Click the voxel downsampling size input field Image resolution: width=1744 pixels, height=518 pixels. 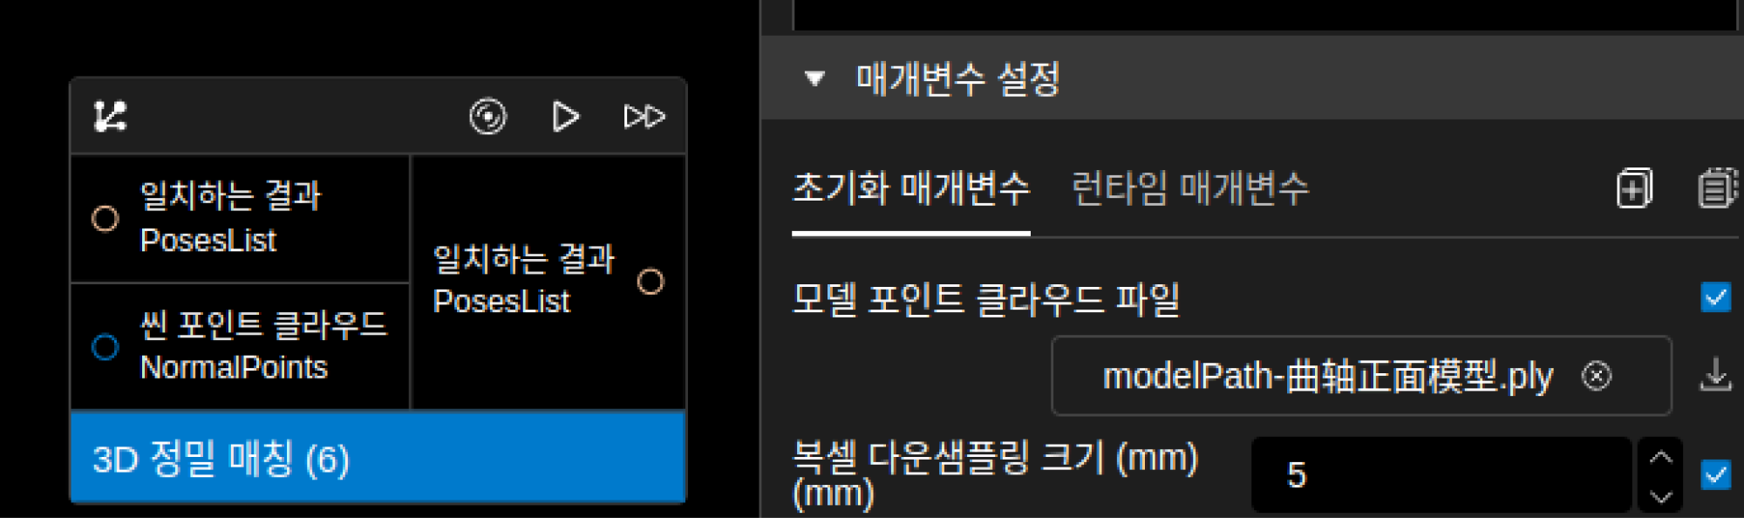point(1441,475)
